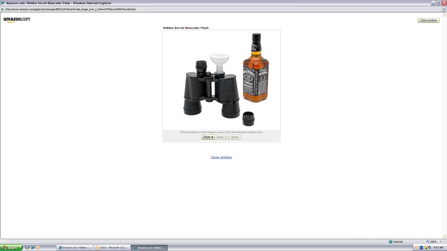Click the binocular flask product image to zoom
This screenshot has width=447, height=251.
[x=221, y=80]
